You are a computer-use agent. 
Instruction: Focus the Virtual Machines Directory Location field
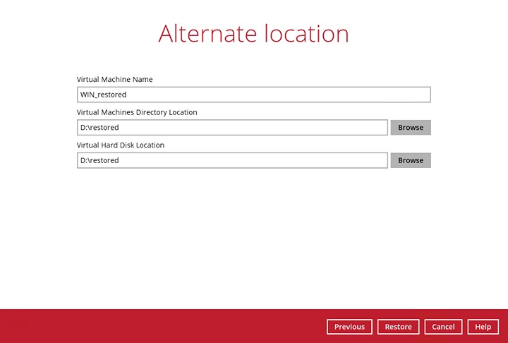click(x=232, y=128)
